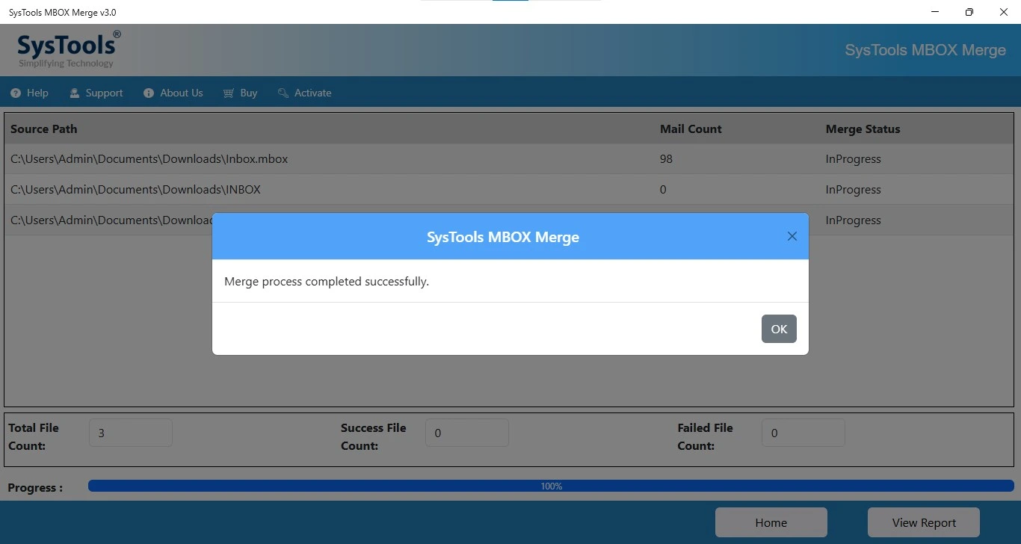Click the 'Merge process completed successfully.' message
This screenshot has width=1021, height=544.
click(x=327, y=282)
